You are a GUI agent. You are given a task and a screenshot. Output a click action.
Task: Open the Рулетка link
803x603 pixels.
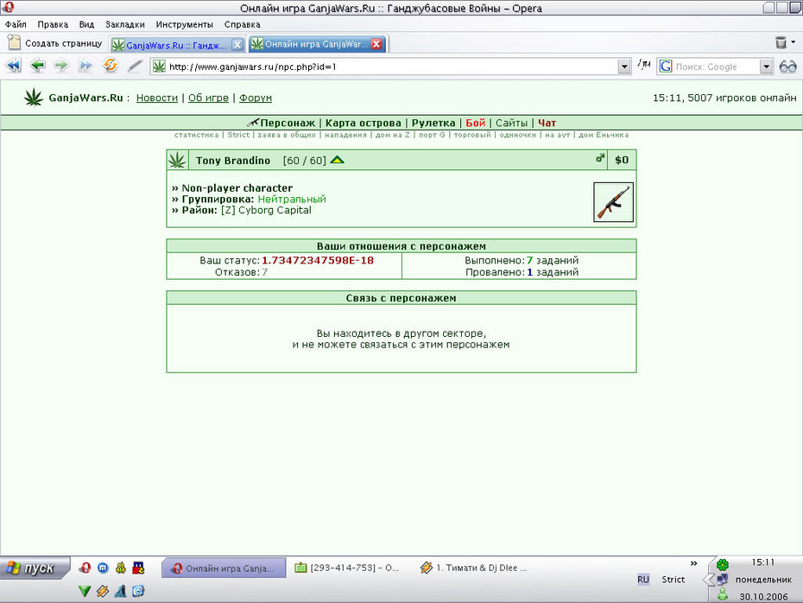click(433, 123)
